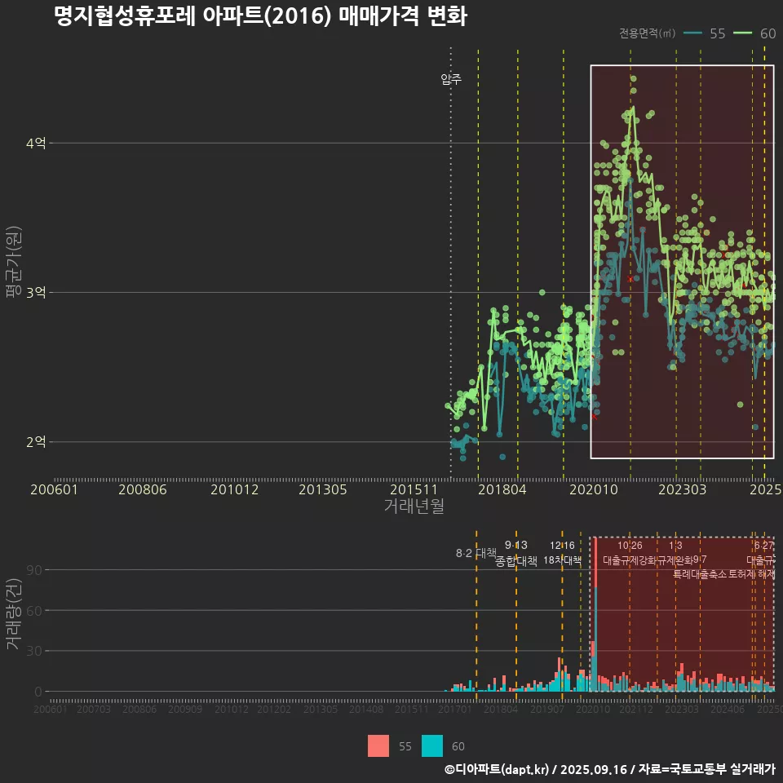Click '201012' on the price chart x-axis
This screenshot has width=783, height=783.
(234, 489)
